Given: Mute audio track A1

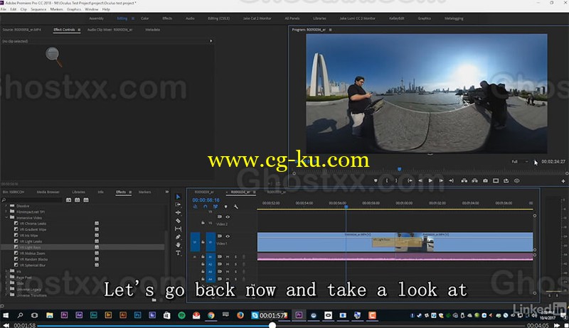Looking at the screenshot, I should click(x=228, y=257).
